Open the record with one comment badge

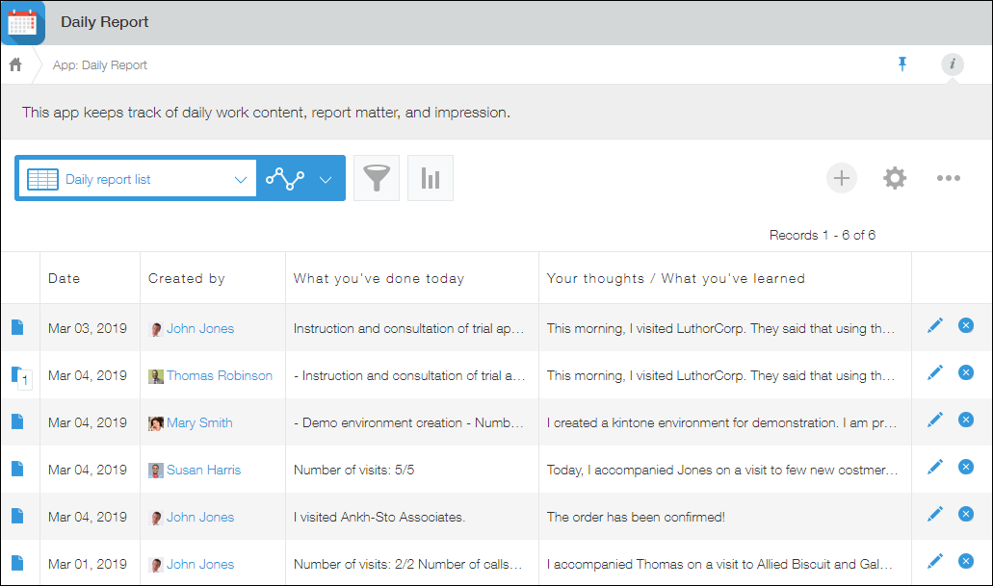pos(17,373)
